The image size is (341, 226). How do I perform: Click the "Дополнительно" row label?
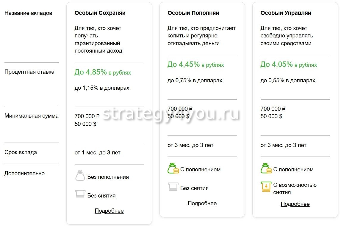(25, 173)
